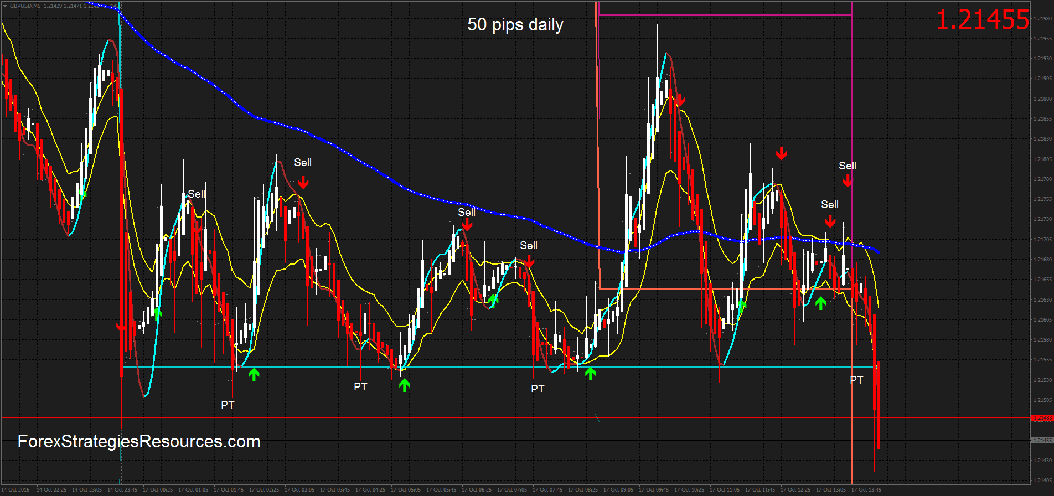Click the 14 Oct 22:25 time axis label
This screenshot has width=1054, height=496.
[x=51, y=490]
